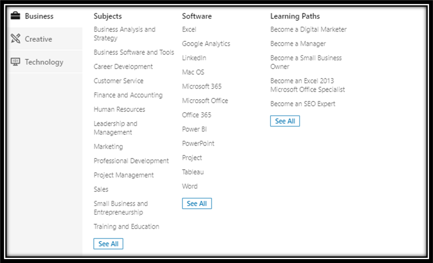
Task: Open the Google Analytics software link
Action: pyautogui.click(x=206, y=43)
